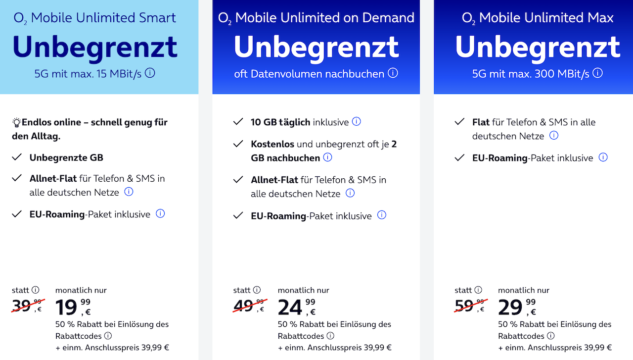Rabattcode info icon under 29,99 price
The image size is (633, 360).
551,336
